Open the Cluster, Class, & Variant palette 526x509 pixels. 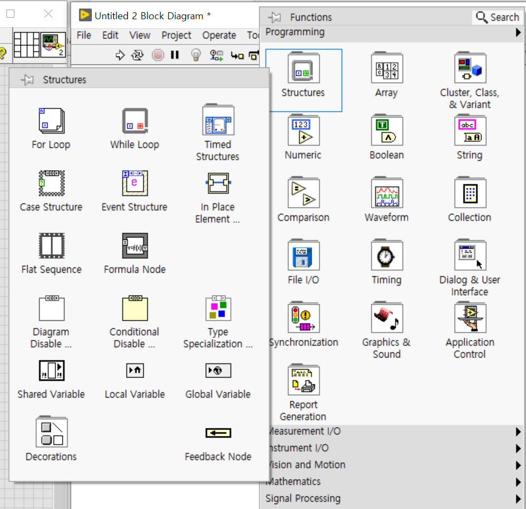[x=470, y=68]
